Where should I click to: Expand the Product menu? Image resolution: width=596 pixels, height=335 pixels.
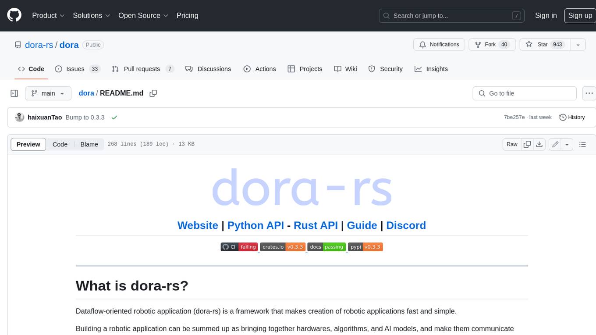click(48, 15)
